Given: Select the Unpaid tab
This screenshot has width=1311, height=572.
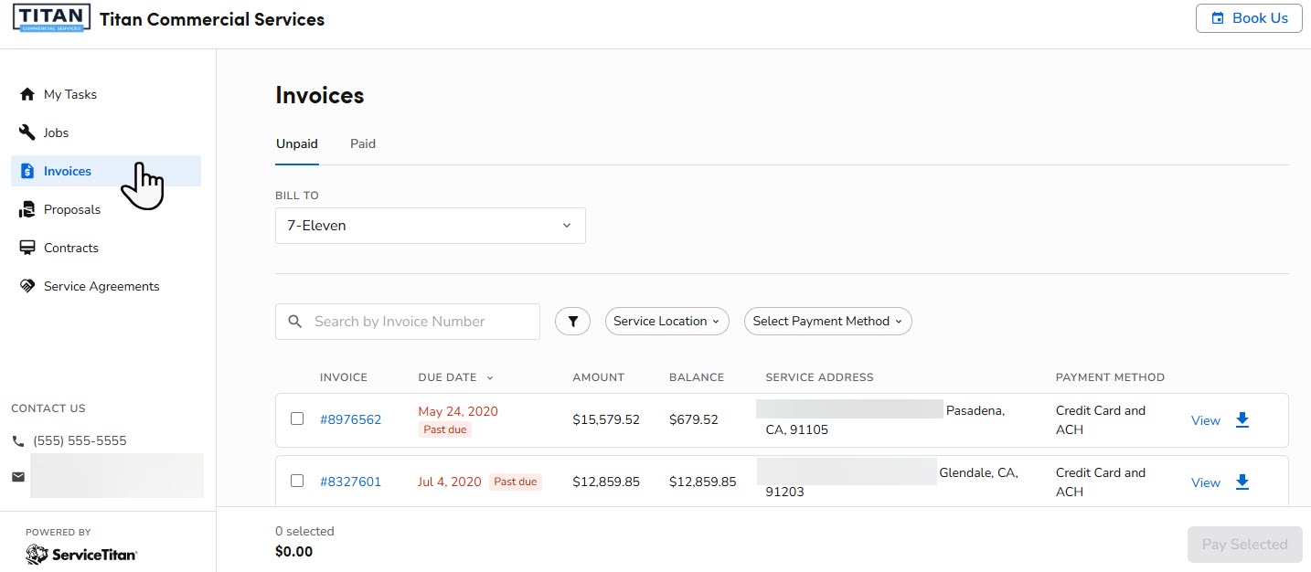Looking at the screenshot, I should (x=296, y=143).
